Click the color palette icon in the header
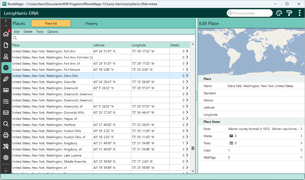The image size is (305, 180). [x=279, y=13]
